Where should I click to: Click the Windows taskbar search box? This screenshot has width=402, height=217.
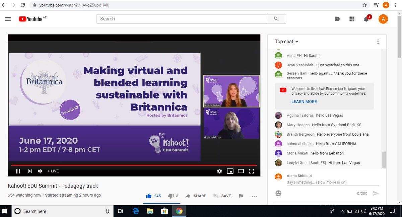(62, 211)
